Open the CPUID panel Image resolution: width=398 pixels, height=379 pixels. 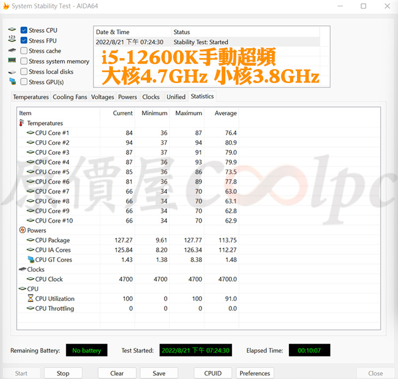coord(213,373)
